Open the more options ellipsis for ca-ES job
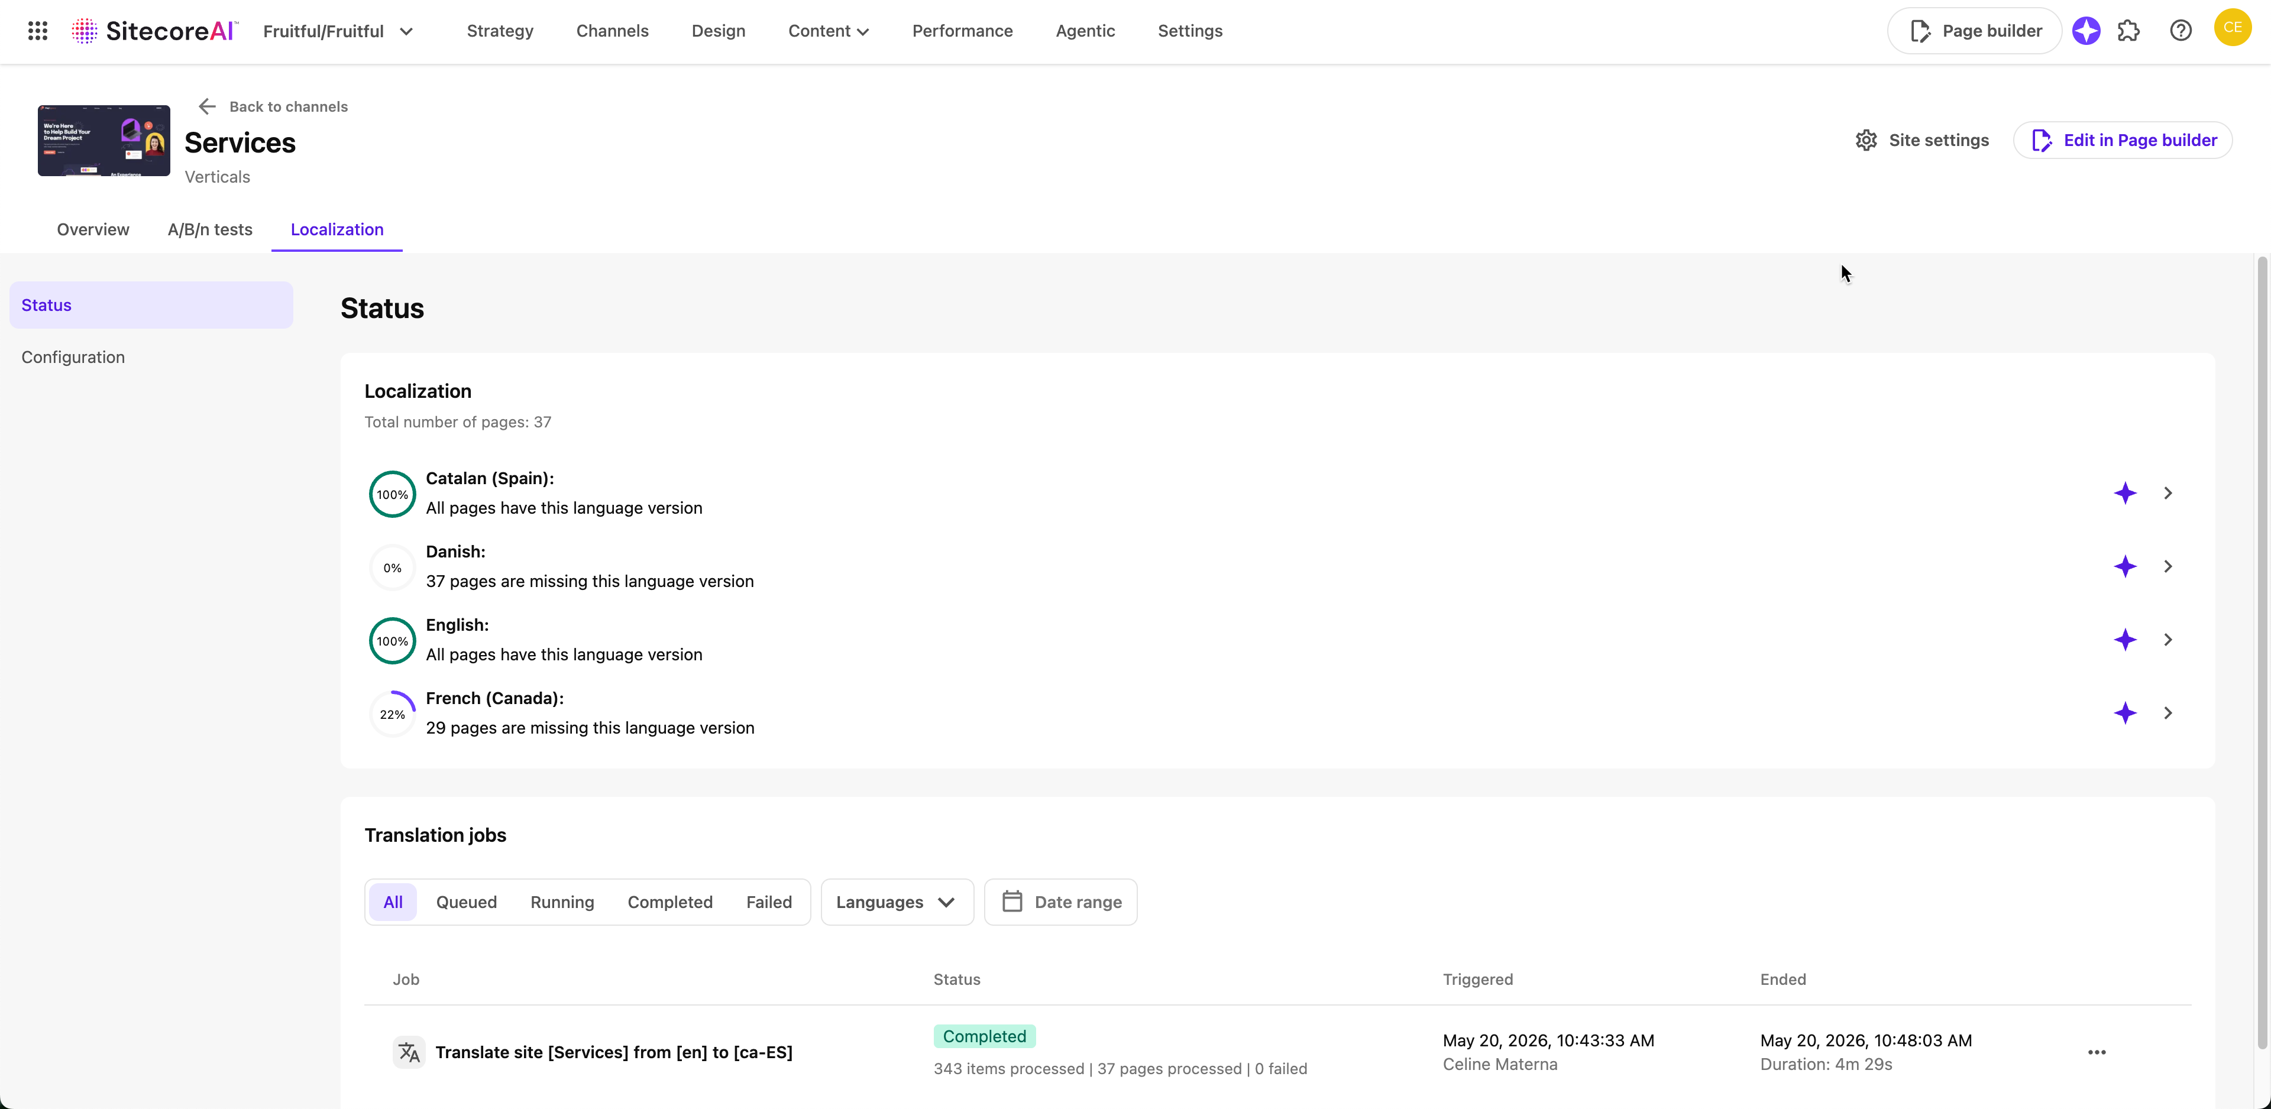The image size is (2271, 1109). [2097, 1052]
